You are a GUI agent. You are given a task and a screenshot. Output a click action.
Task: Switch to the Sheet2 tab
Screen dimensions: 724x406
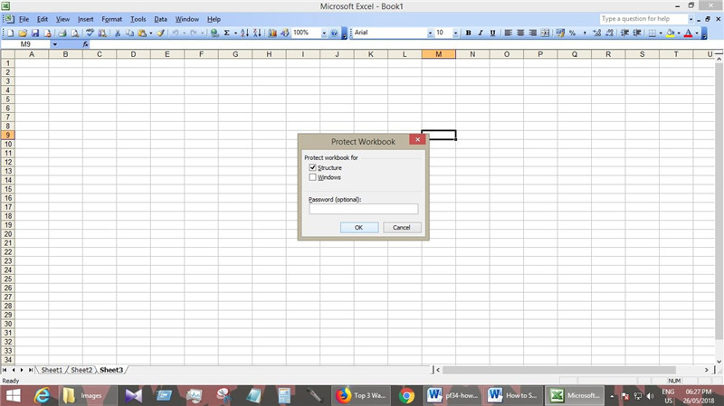(x=81, y=370)
